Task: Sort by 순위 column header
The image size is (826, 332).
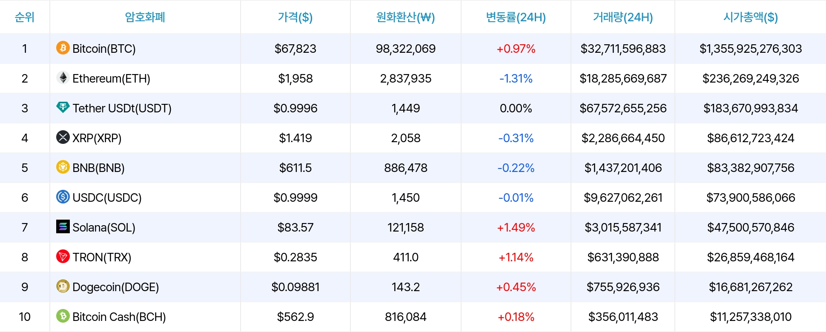Action: pyautogui.click(x=25, y=17)
